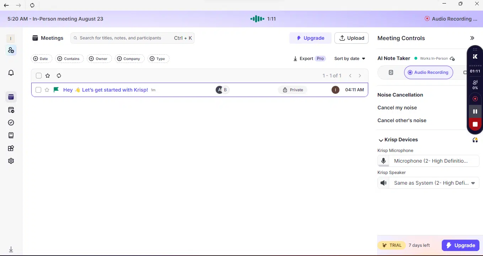Click the Upload button

(x=351, y=38)
